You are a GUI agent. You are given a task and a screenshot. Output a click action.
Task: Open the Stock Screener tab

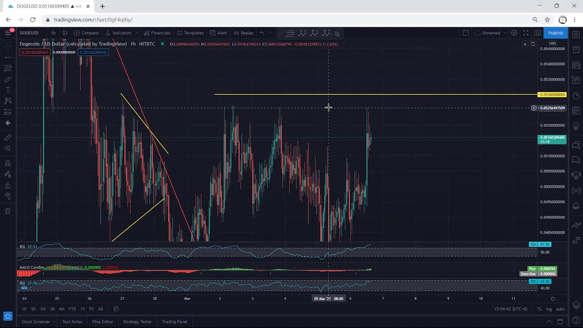pyautogui.click(x=38, y=322)
